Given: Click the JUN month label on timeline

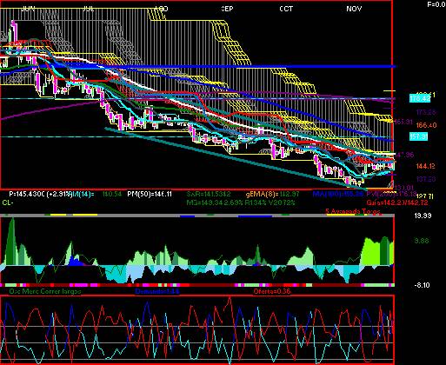Looking at the screenshot, I should pos(28,9).
